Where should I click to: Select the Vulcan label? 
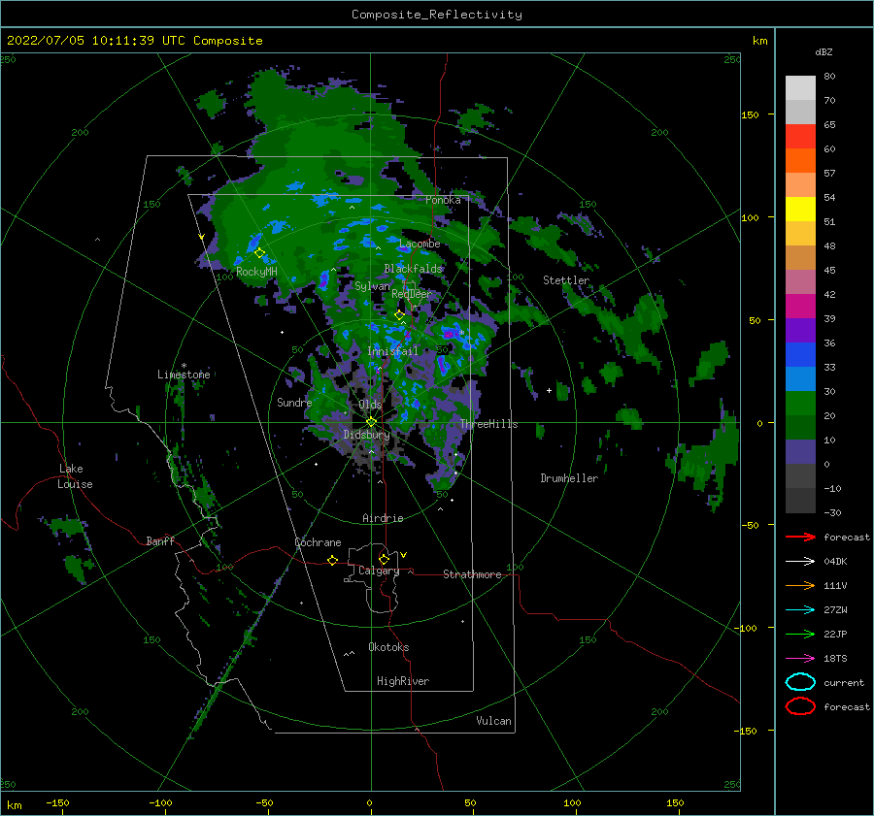(493, 721)
